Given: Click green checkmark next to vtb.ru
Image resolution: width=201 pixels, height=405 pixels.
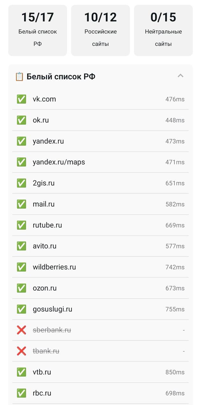Looking at the screenshot, I should pos(21,372).
